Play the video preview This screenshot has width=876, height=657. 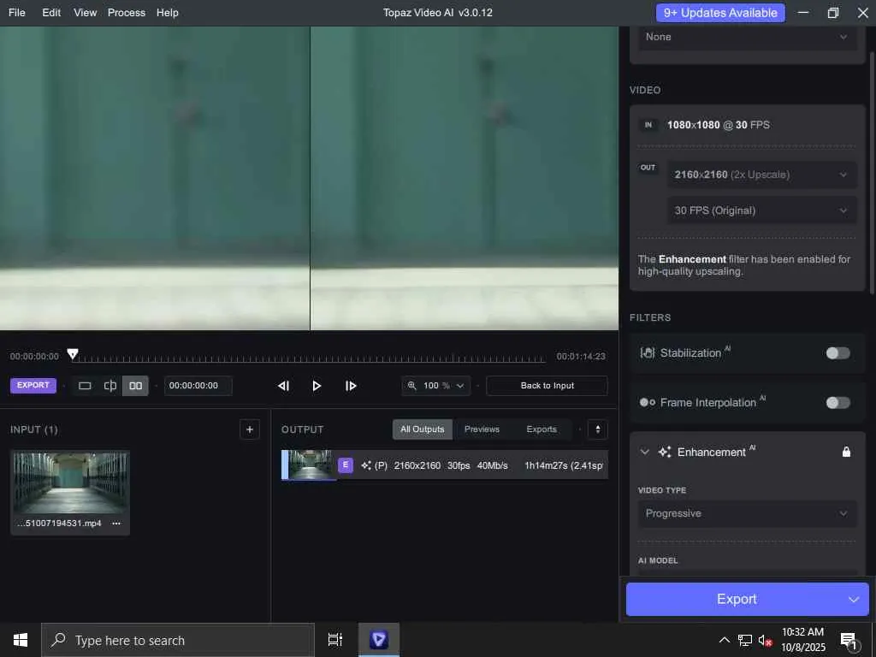[x=317, y=386]
